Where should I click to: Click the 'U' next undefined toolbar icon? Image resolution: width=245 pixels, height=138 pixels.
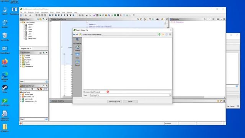pyautogui.click(x=59, y=15)
